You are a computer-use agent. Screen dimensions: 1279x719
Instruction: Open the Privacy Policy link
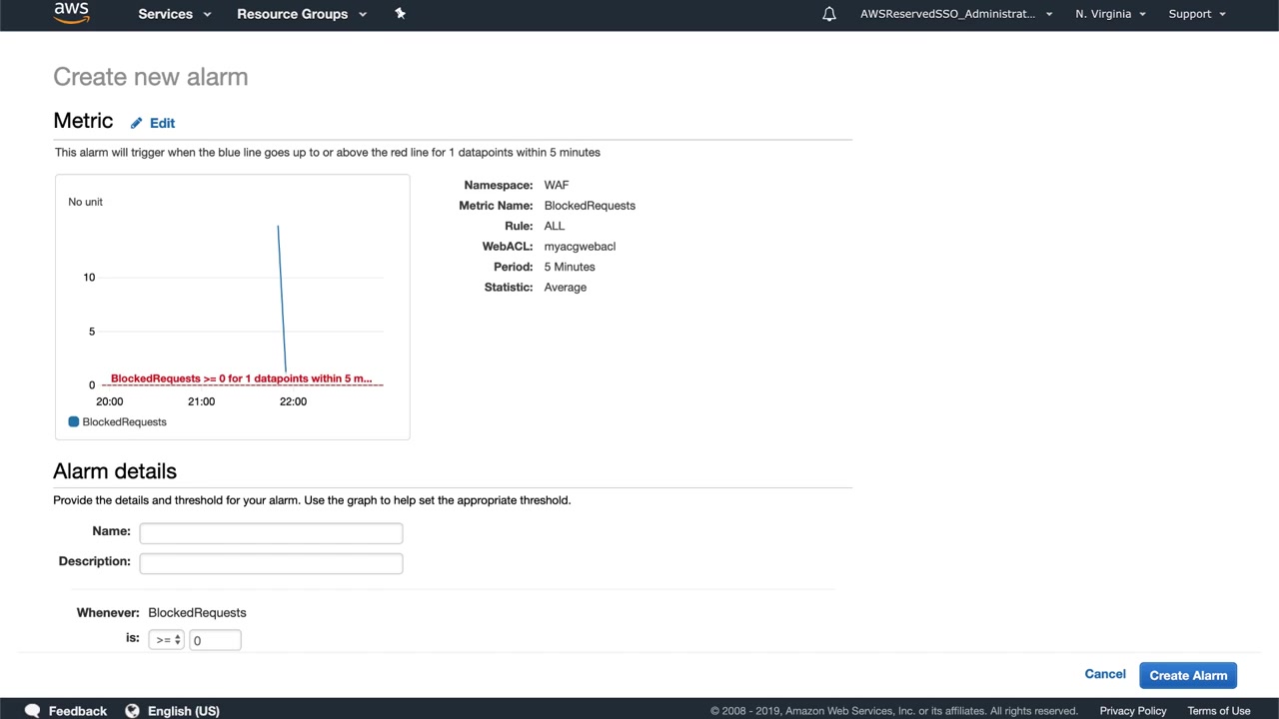1133,711
